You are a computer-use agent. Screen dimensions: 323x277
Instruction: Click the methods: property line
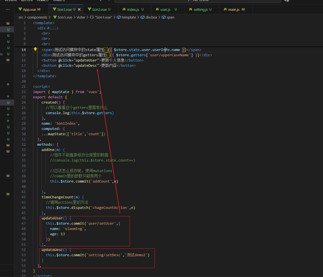point(48,144)
